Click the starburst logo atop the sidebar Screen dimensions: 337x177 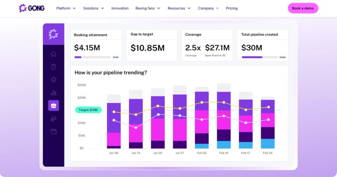coord(53,34)
